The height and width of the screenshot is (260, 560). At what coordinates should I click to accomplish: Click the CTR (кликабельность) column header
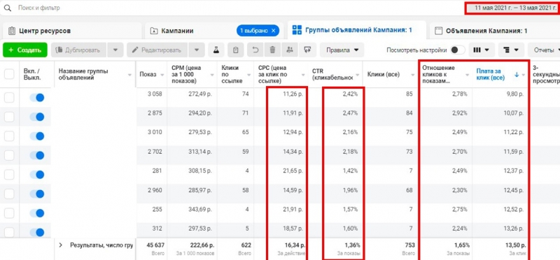(335, 74)
